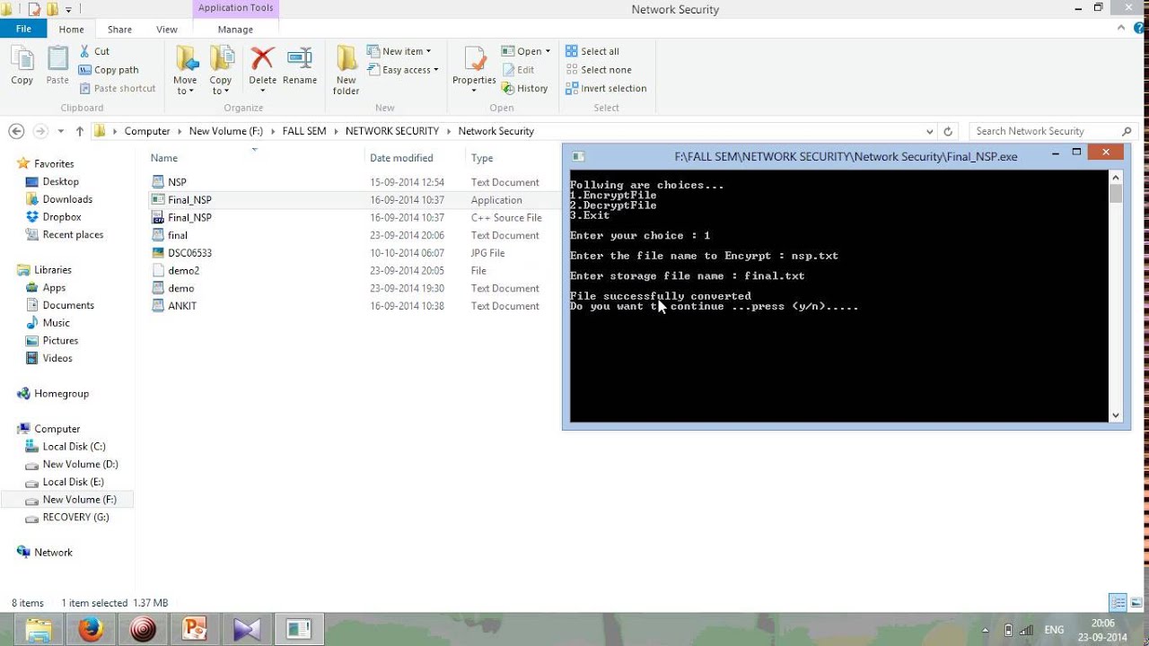Open the Share ribbon tab
Image resolution: width=1149 pixels, height=646 pixels.
(119, 30)
